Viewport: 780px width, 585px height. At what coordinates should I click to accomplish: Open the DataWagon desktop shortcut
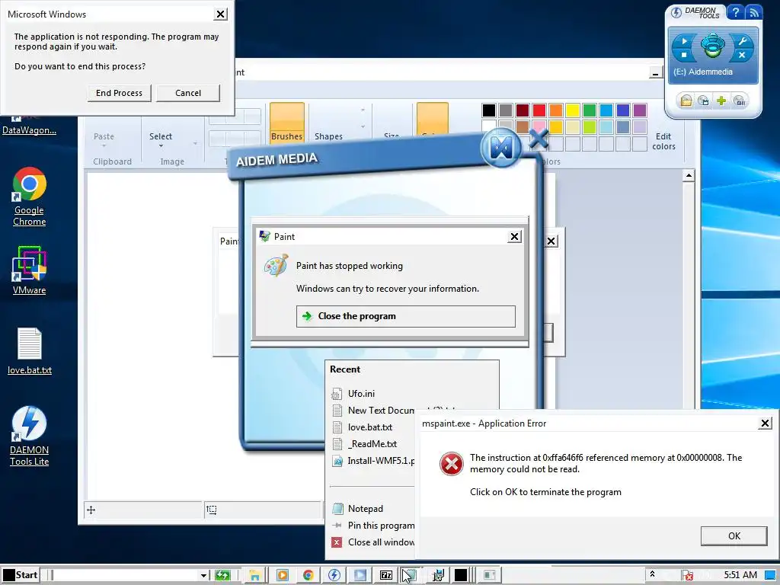[30, 126]
